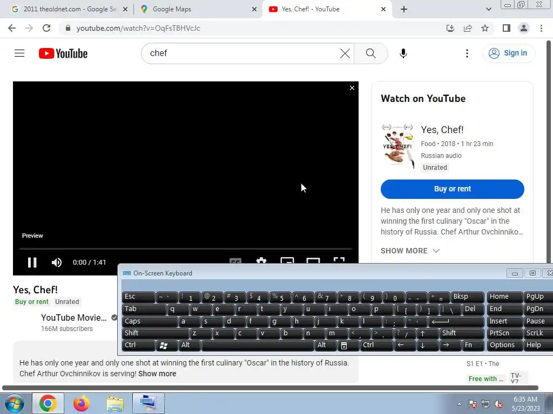553x414 pixels.
Task: Go to the YouTube home logo
Action: [63, 53]
